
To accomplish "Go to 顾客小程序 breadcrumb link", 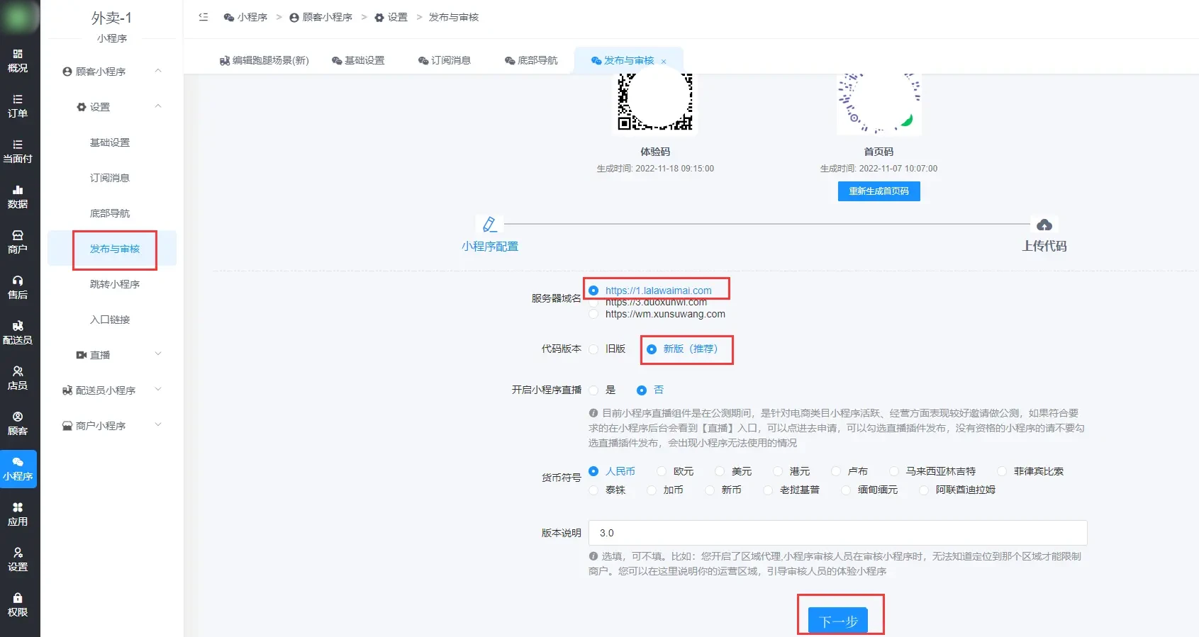I will pos(321,17).
